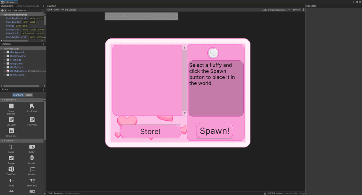362x195 pixels.
Task: Click the round fluffy icon in the canvas
Action: [x=213, y=53]
